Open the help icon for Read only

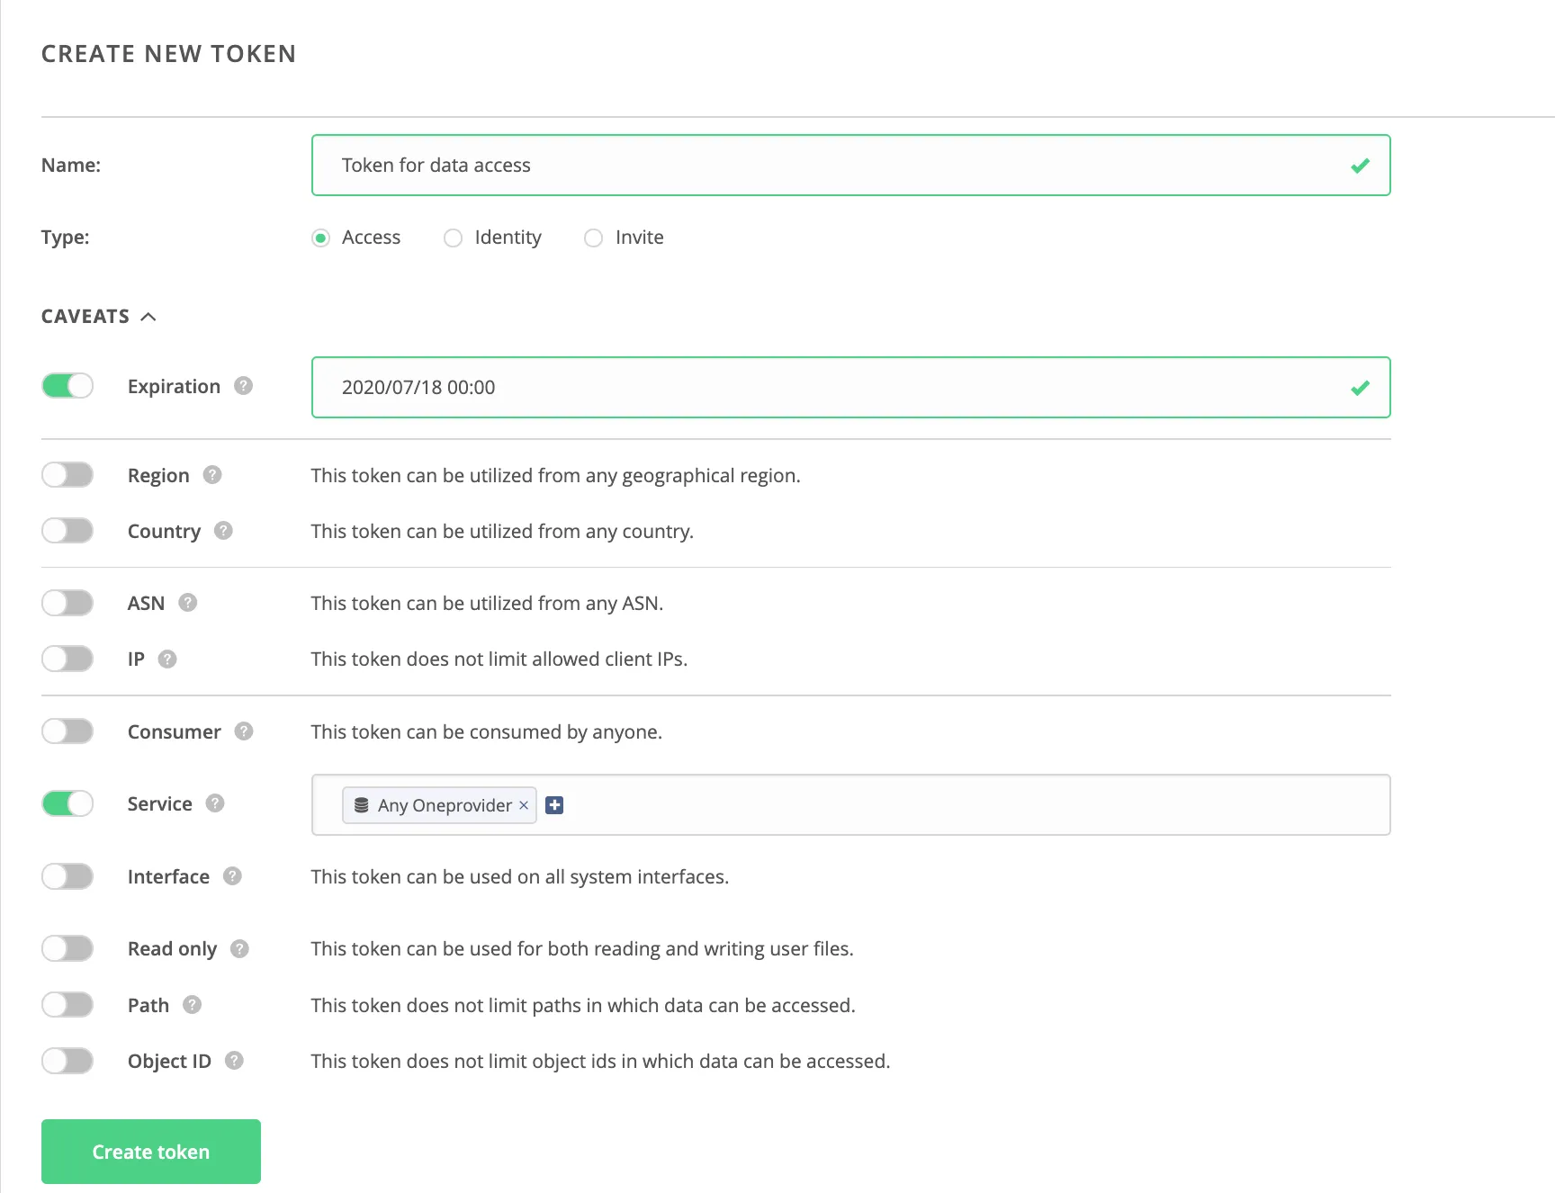click(239, 948)
